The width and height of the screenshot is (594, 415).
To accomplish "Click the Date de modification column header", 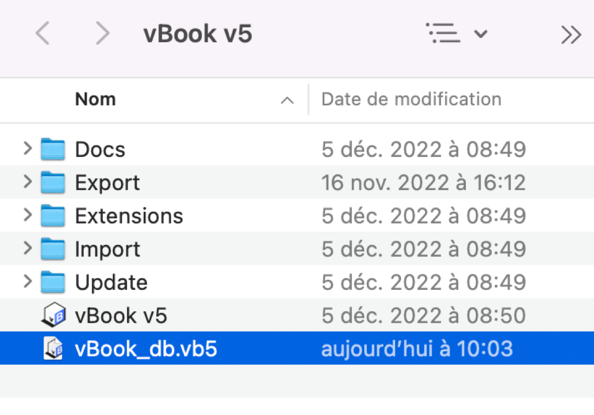I will pos(410,99).
